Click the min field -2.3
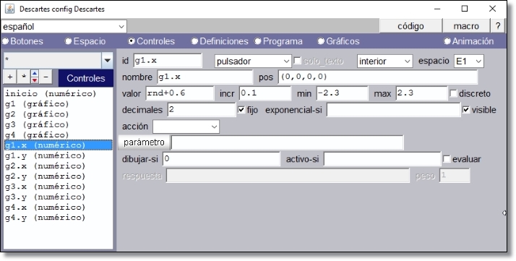 343,93
